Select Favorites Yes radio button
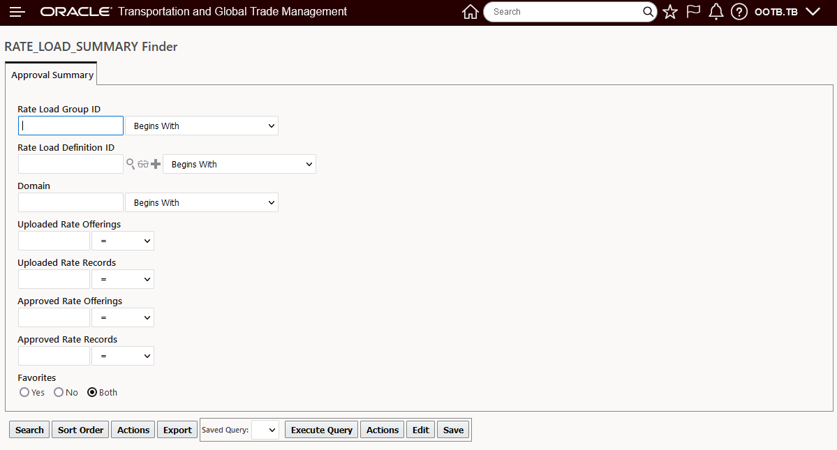Viewport: 837px width, 450px height. [x=24, y=392]
